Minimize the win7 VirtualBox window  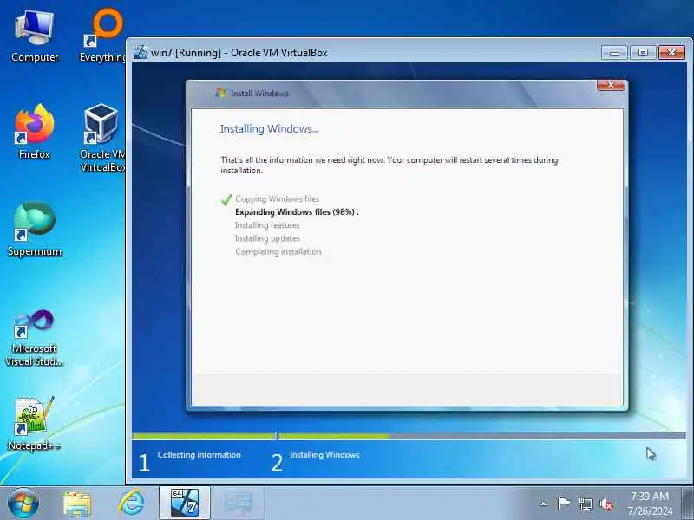click(614, 53)
